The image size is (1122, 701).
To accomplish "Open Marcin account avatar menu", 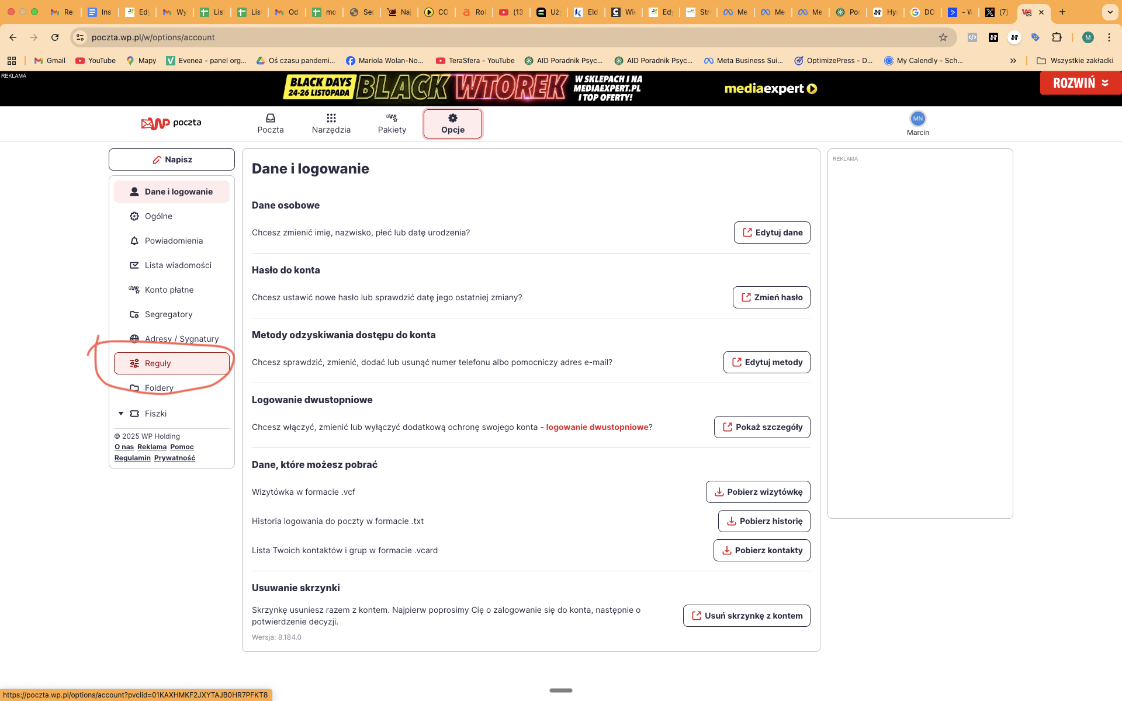I will point(917,119).
